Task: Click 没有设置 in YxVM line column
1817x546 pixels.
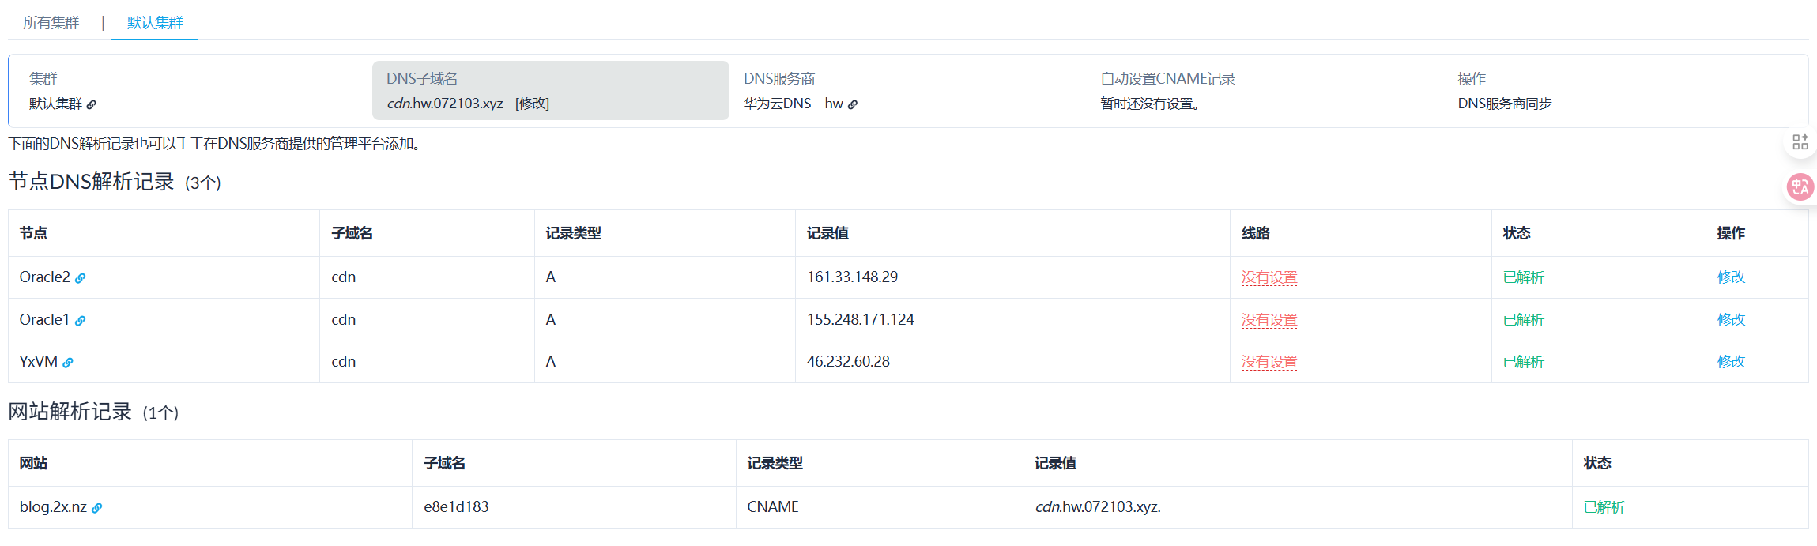Action: (1269, 362)
